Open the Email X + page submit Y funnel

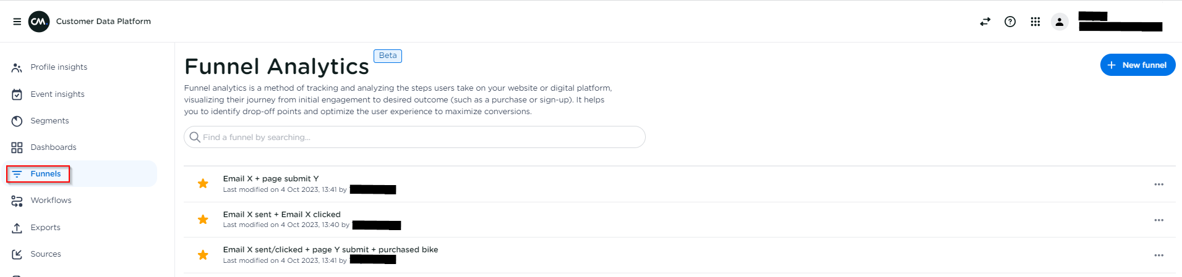pos(271,179)
